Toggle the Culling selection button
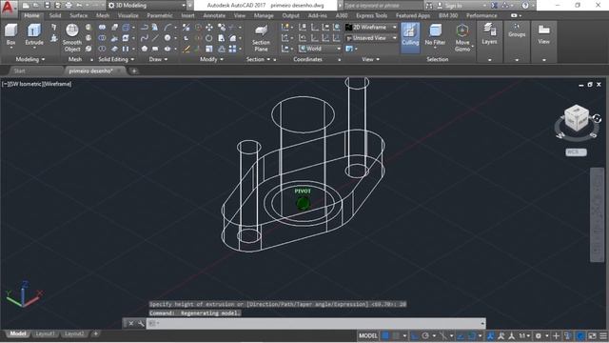609x343 pixels. click(410, 37)
